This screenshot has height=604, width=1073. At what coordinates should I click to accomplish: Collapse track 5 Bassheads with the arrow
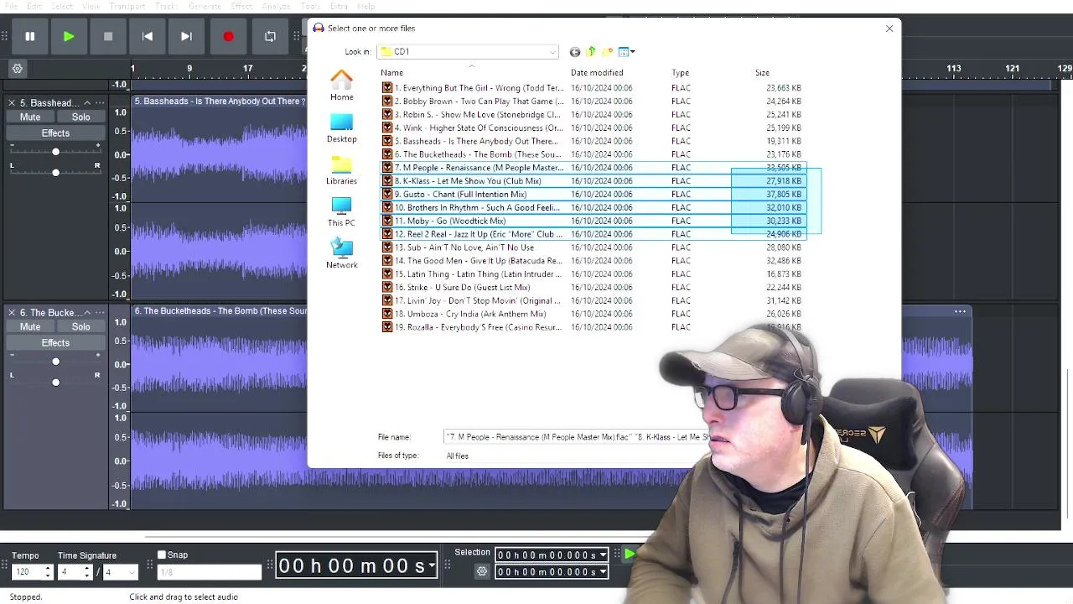(x=86, y=102)
